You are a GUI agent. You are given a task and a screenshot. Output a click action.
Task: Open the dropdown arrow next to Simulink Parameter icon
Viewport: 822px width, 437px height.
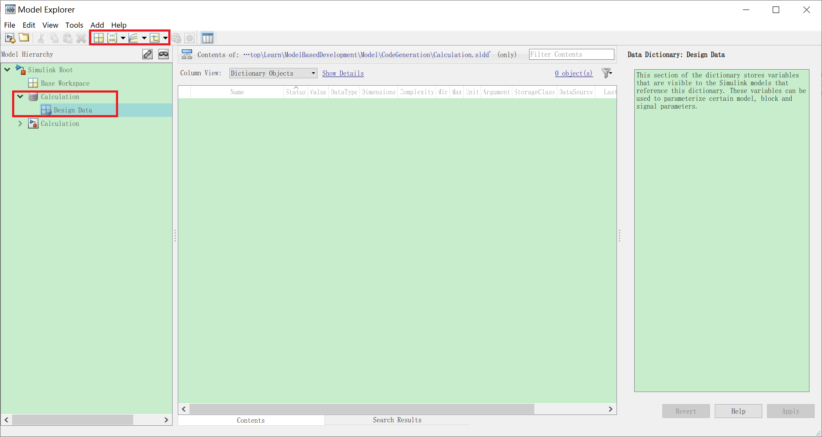coord(123,38)
